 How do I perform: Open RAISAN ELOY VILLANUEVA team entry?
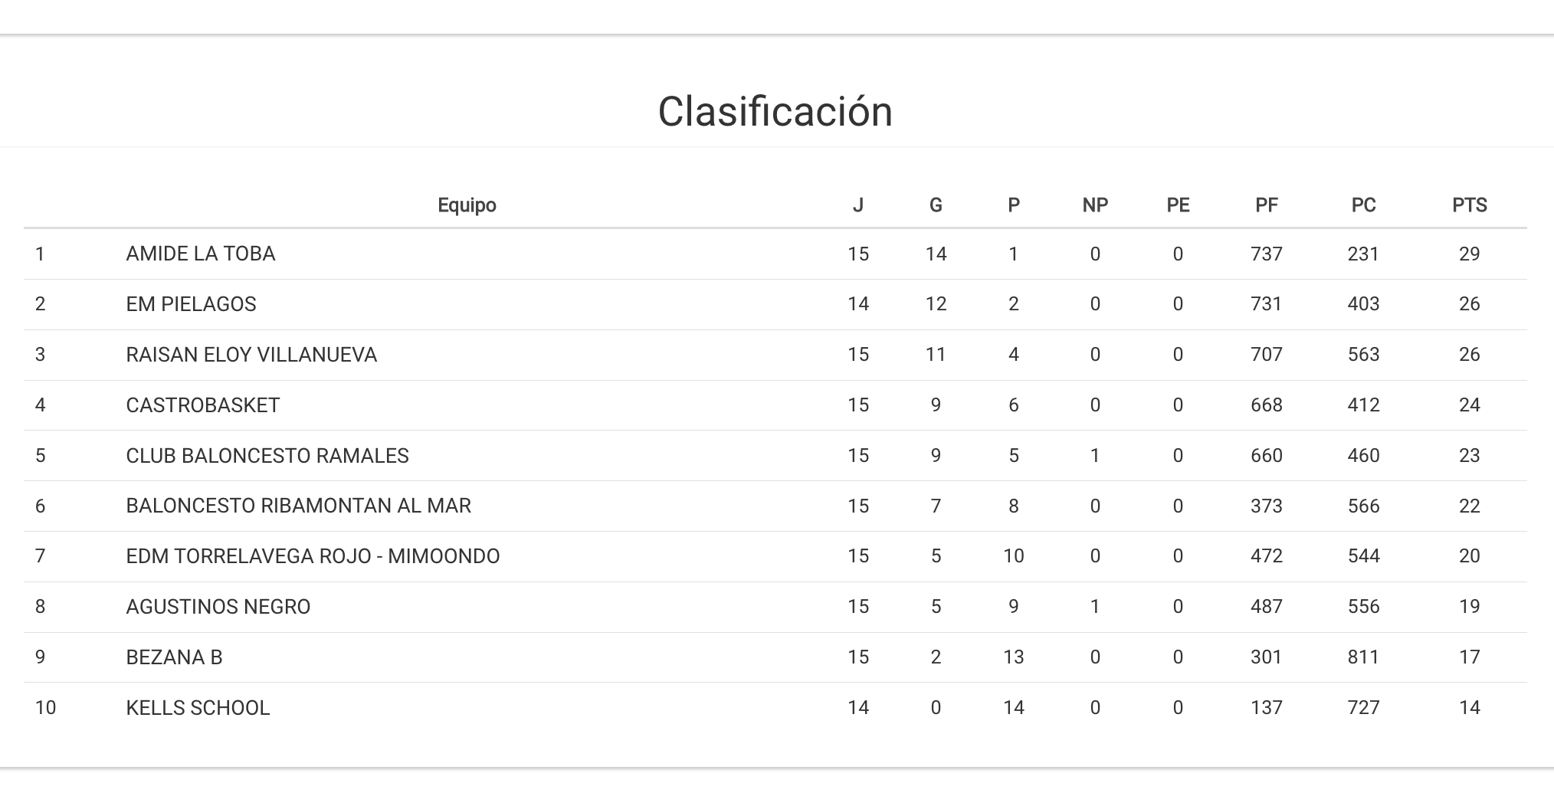(251, 355)
